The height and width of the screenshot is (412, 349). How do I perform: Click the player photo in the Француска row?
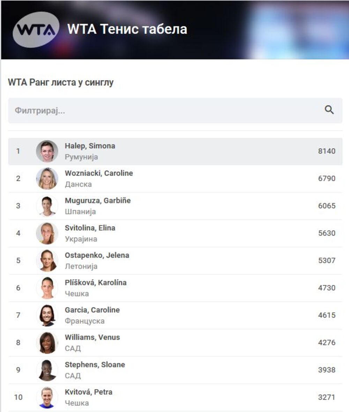tap(47, 315)
